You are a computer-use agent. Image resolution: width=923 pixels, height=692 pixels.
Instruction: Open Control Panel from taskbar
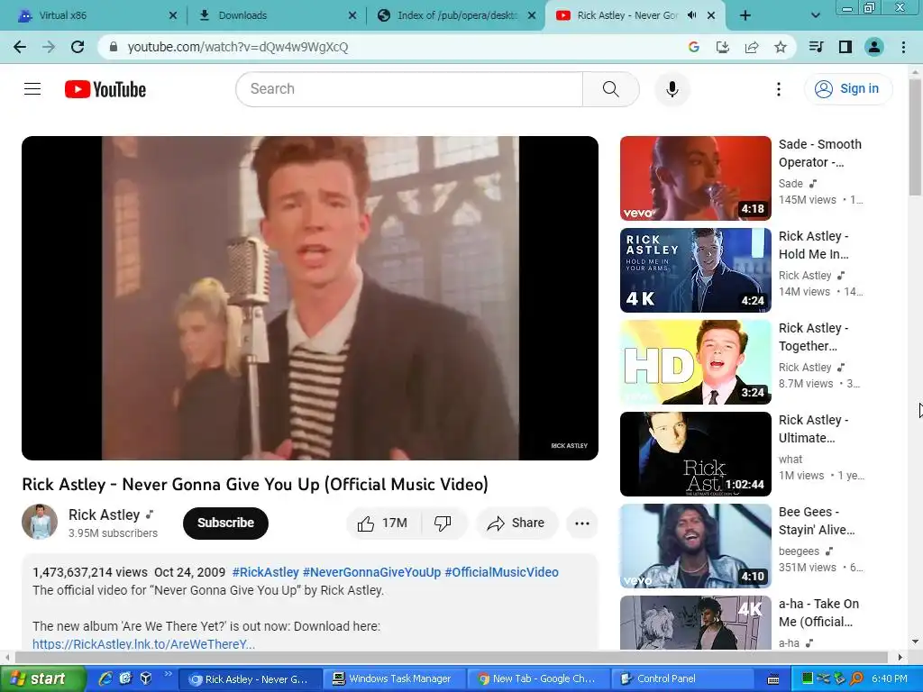click(x=681, y=679)
